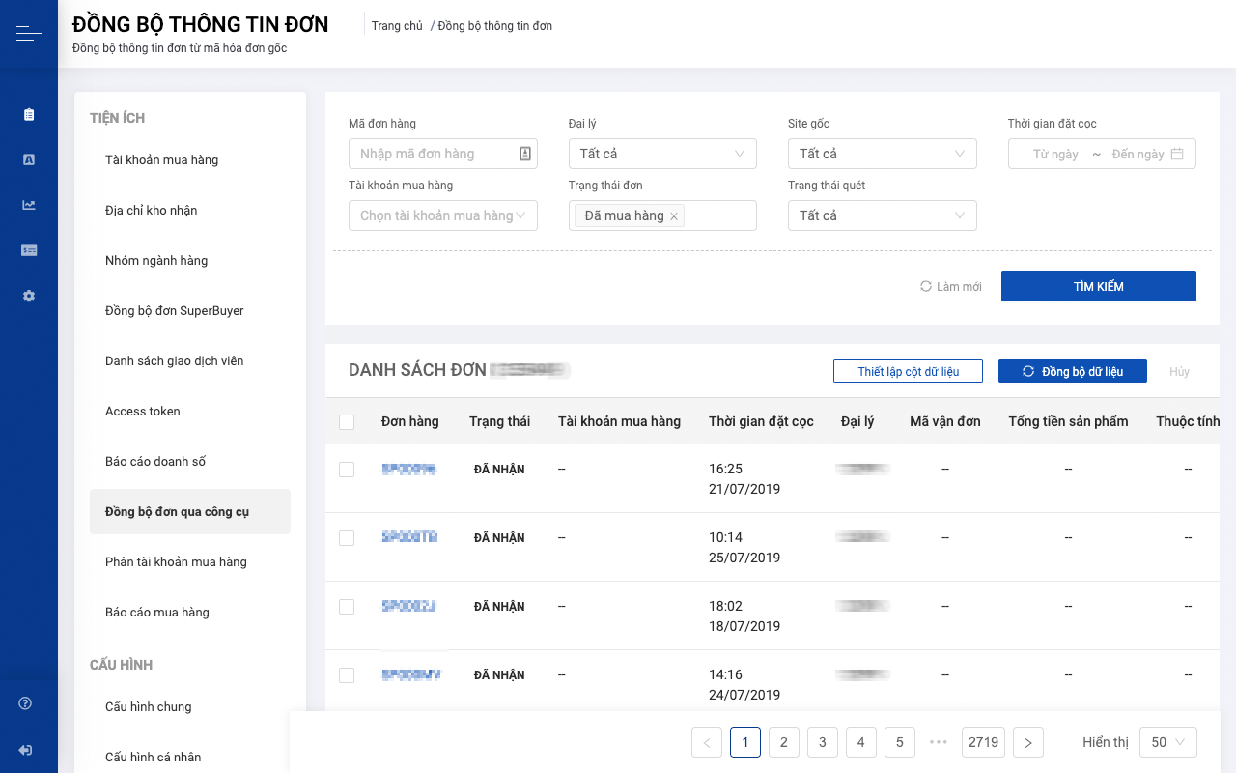Open the chart statistics sidebar icon
1236x773 pixels.
click(x=29, y=205)
